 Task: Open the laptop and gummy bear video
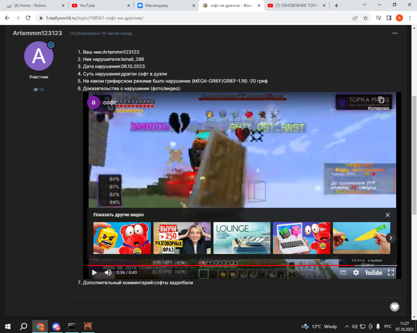301,238
